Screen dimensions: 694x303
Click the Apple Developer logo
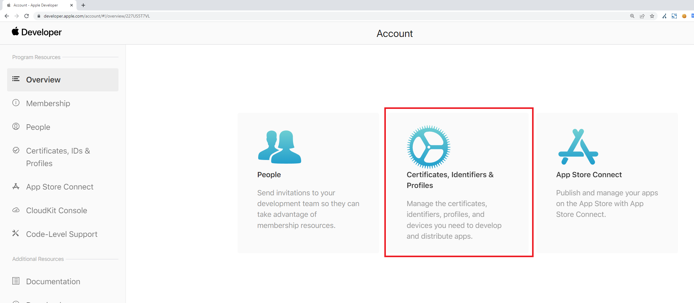(x=37, y=32)
